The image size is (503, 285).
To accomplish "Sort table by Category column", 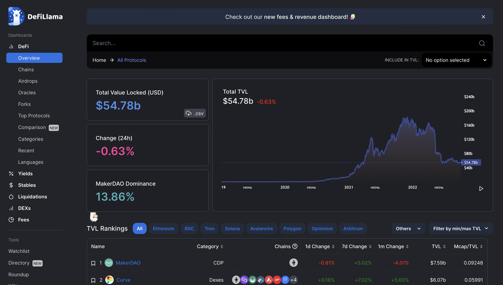I will tap(210, 246).
